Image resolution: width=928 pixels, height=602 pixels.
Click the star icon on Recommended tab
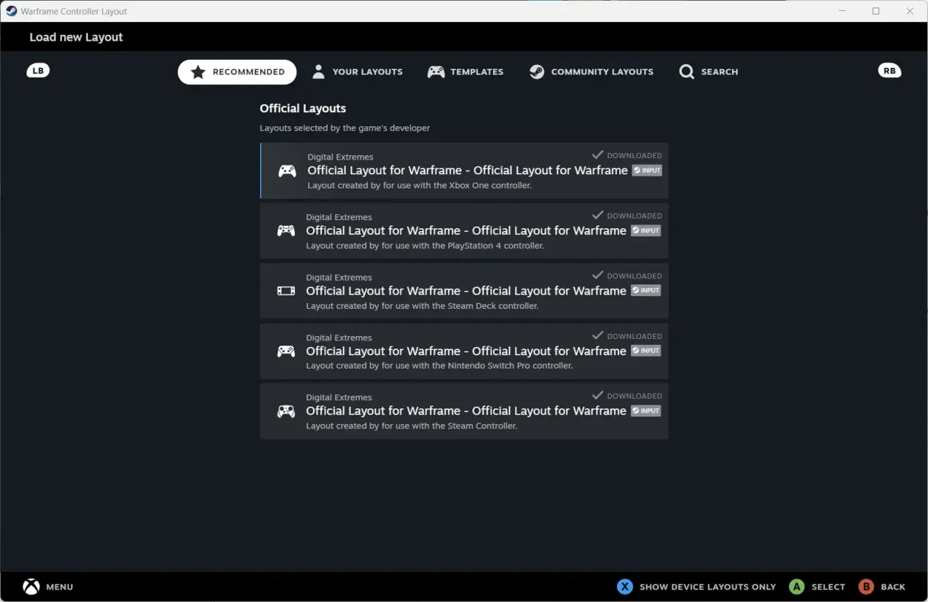click(198, 72)
